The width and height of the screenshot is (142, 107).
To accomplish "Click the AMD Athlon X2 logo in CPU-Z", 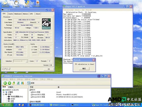I will point(46,24).
